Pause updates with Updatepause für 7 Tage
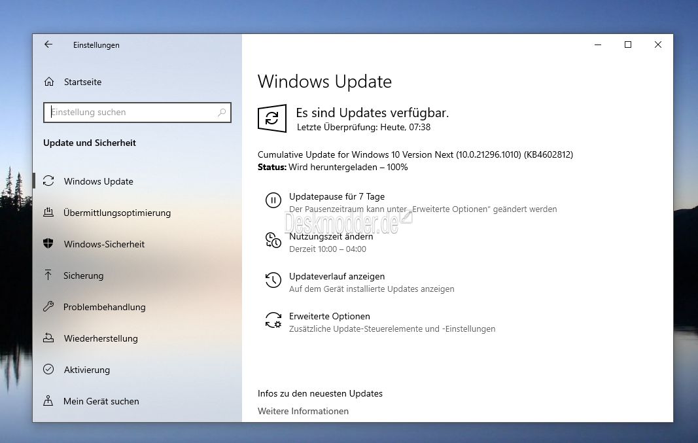 [337, 196]
